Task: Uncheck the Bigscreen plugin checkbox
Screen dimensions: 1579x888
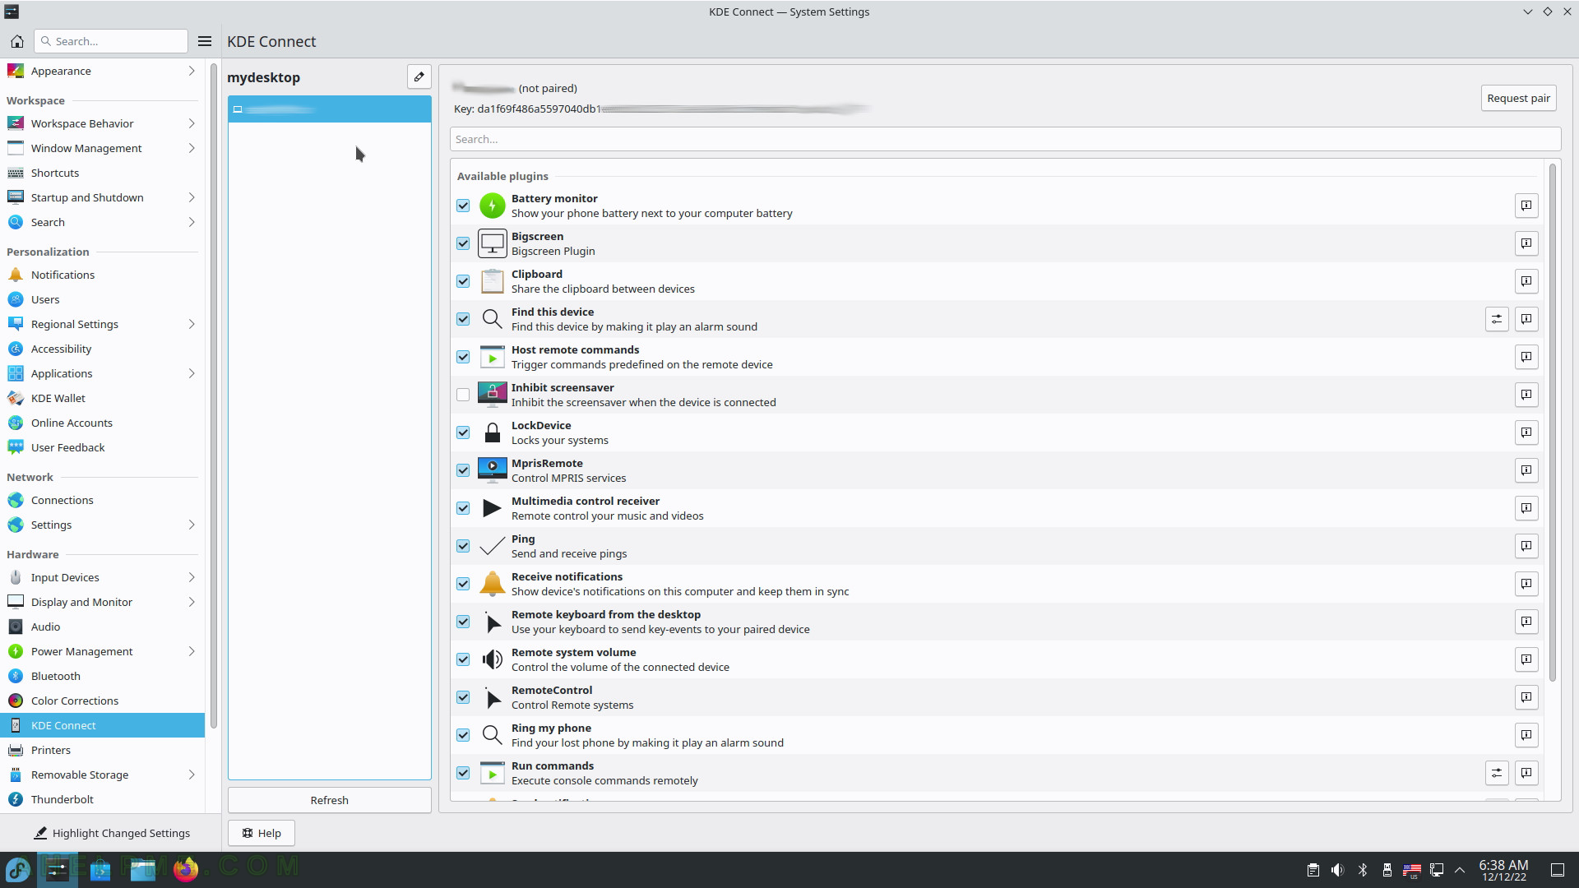Action: [x=463, y=243]
